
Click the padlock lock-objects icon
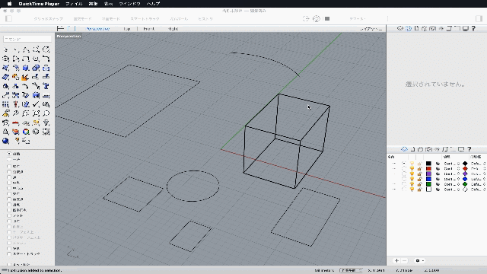click(5, 132)
